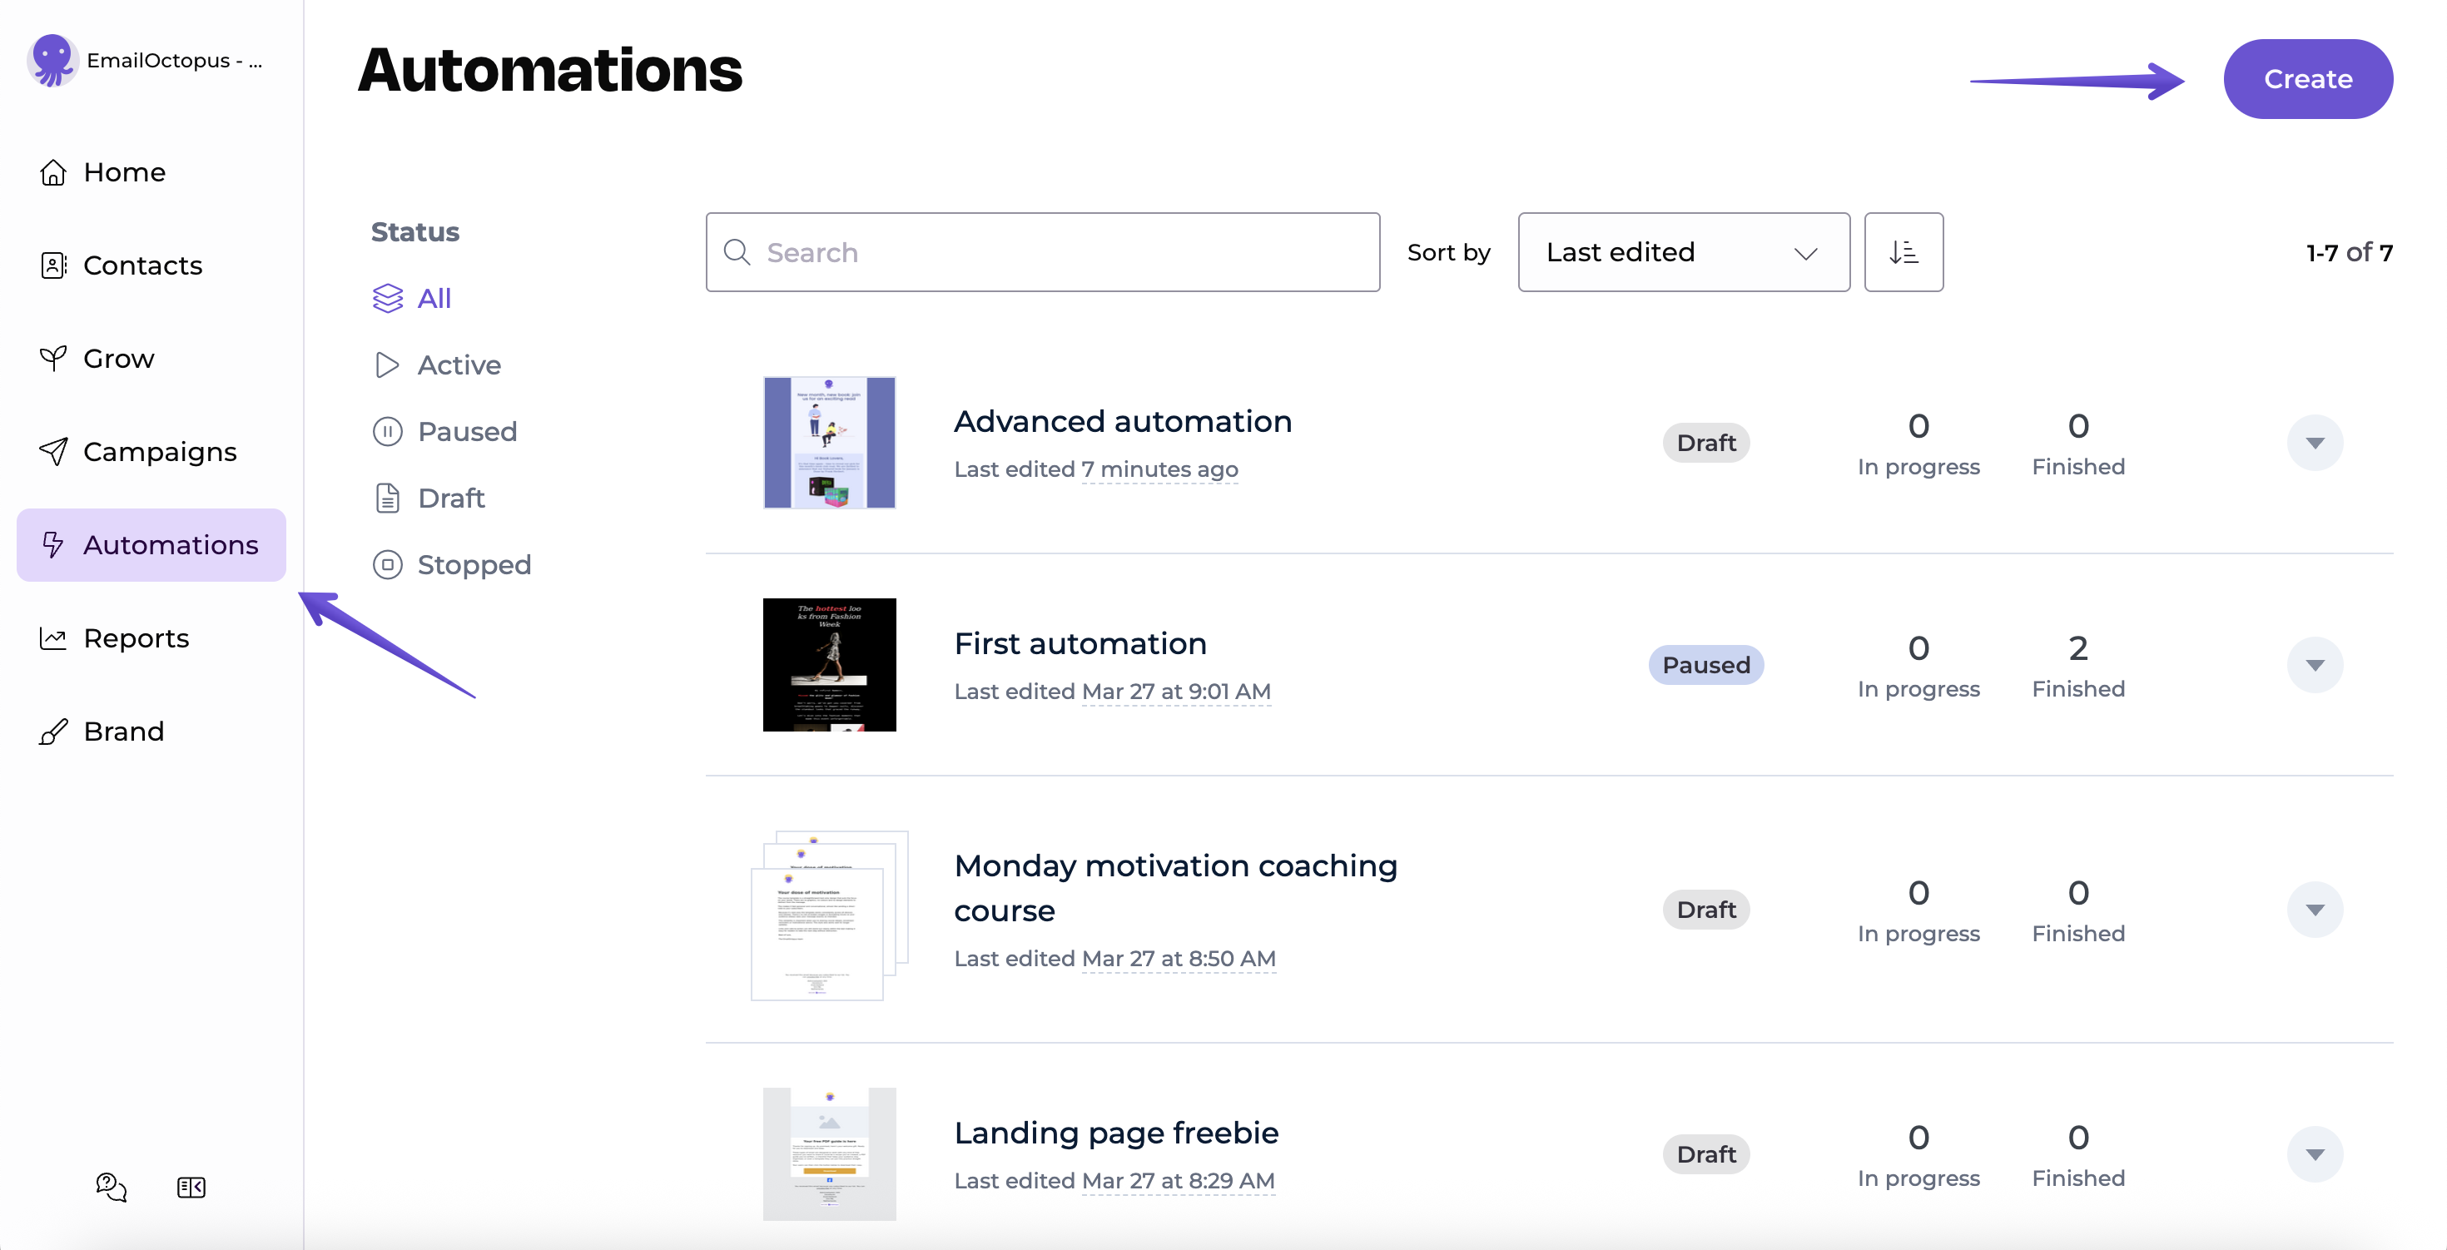2447x1250 pixels.
Task: Click the collapse sidebar icon
Action: (x=191, y=1187)
